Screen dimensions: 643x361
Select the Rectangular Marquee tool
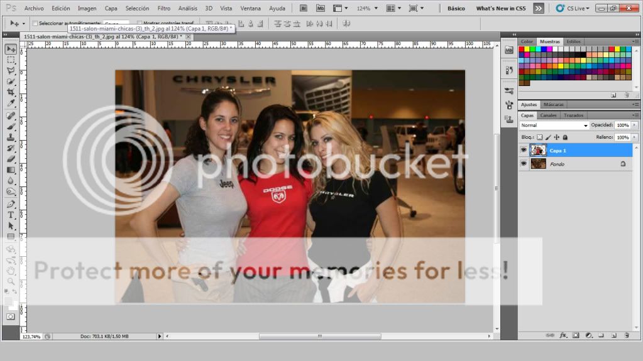(11, 60)
